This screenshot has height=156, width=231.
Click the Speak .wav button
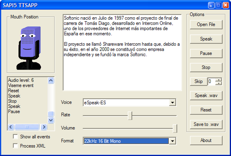[206, 96]
